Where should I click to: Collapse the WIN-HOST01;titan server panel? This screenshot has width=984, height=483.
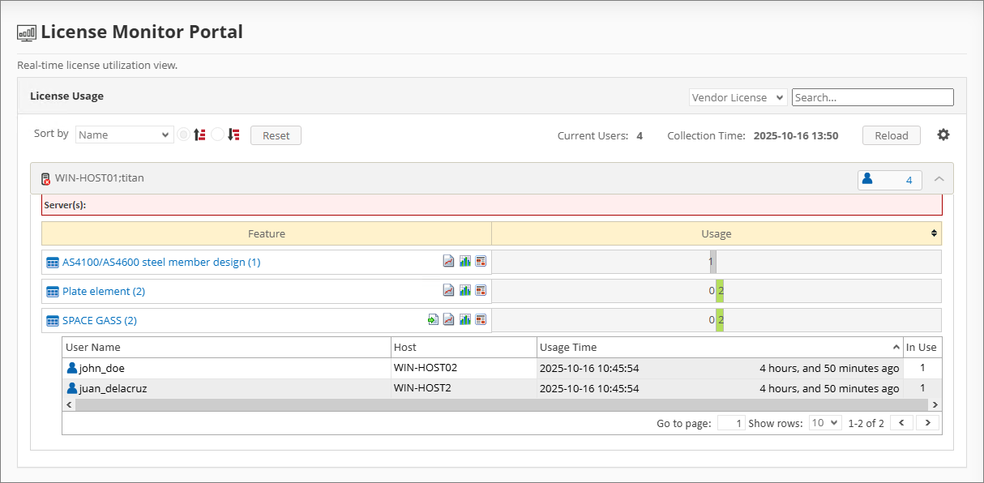tap(939, 179)
